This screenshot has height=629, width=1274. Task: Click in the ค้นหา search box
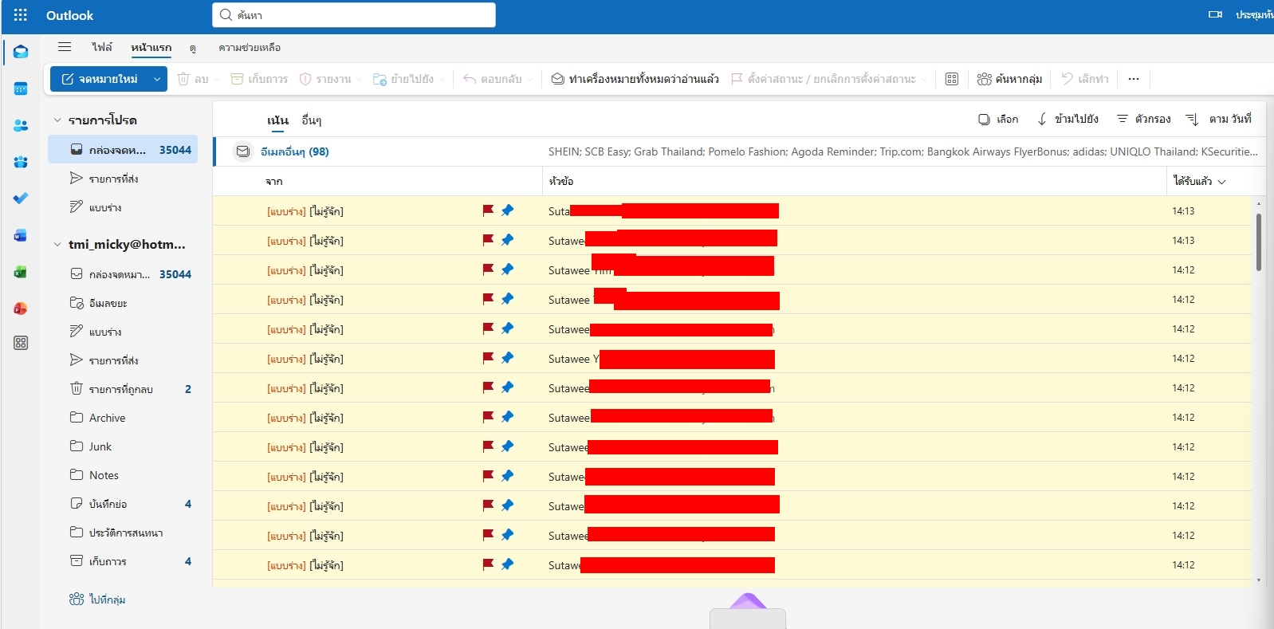[x=354, y=15]
